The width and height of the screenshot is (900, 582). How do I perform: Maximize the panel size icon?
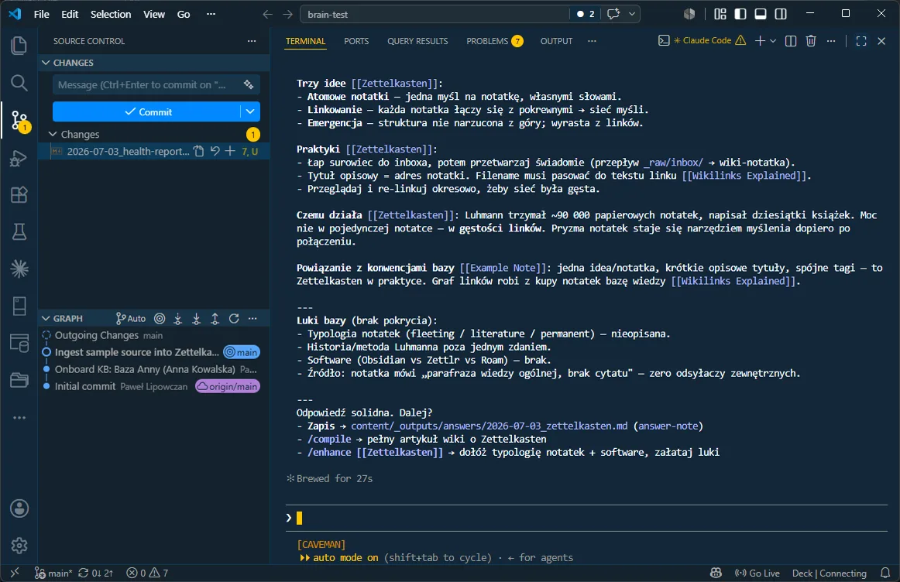861,41
